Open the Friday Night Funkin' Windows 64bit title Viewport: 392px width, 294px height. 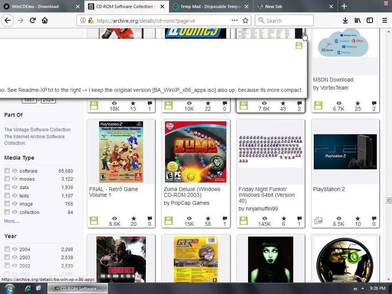[x=266, y=195]
